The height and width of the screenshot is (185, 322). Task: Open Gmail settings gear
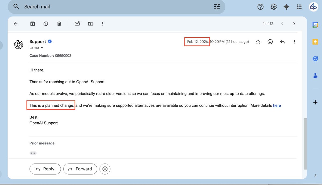coord(273,7)
